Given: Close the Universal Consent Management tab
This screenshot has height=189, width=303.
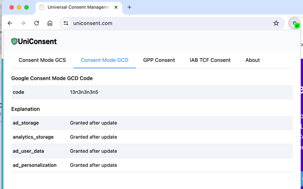Looking at the screenshot, I should coord(116,8).
